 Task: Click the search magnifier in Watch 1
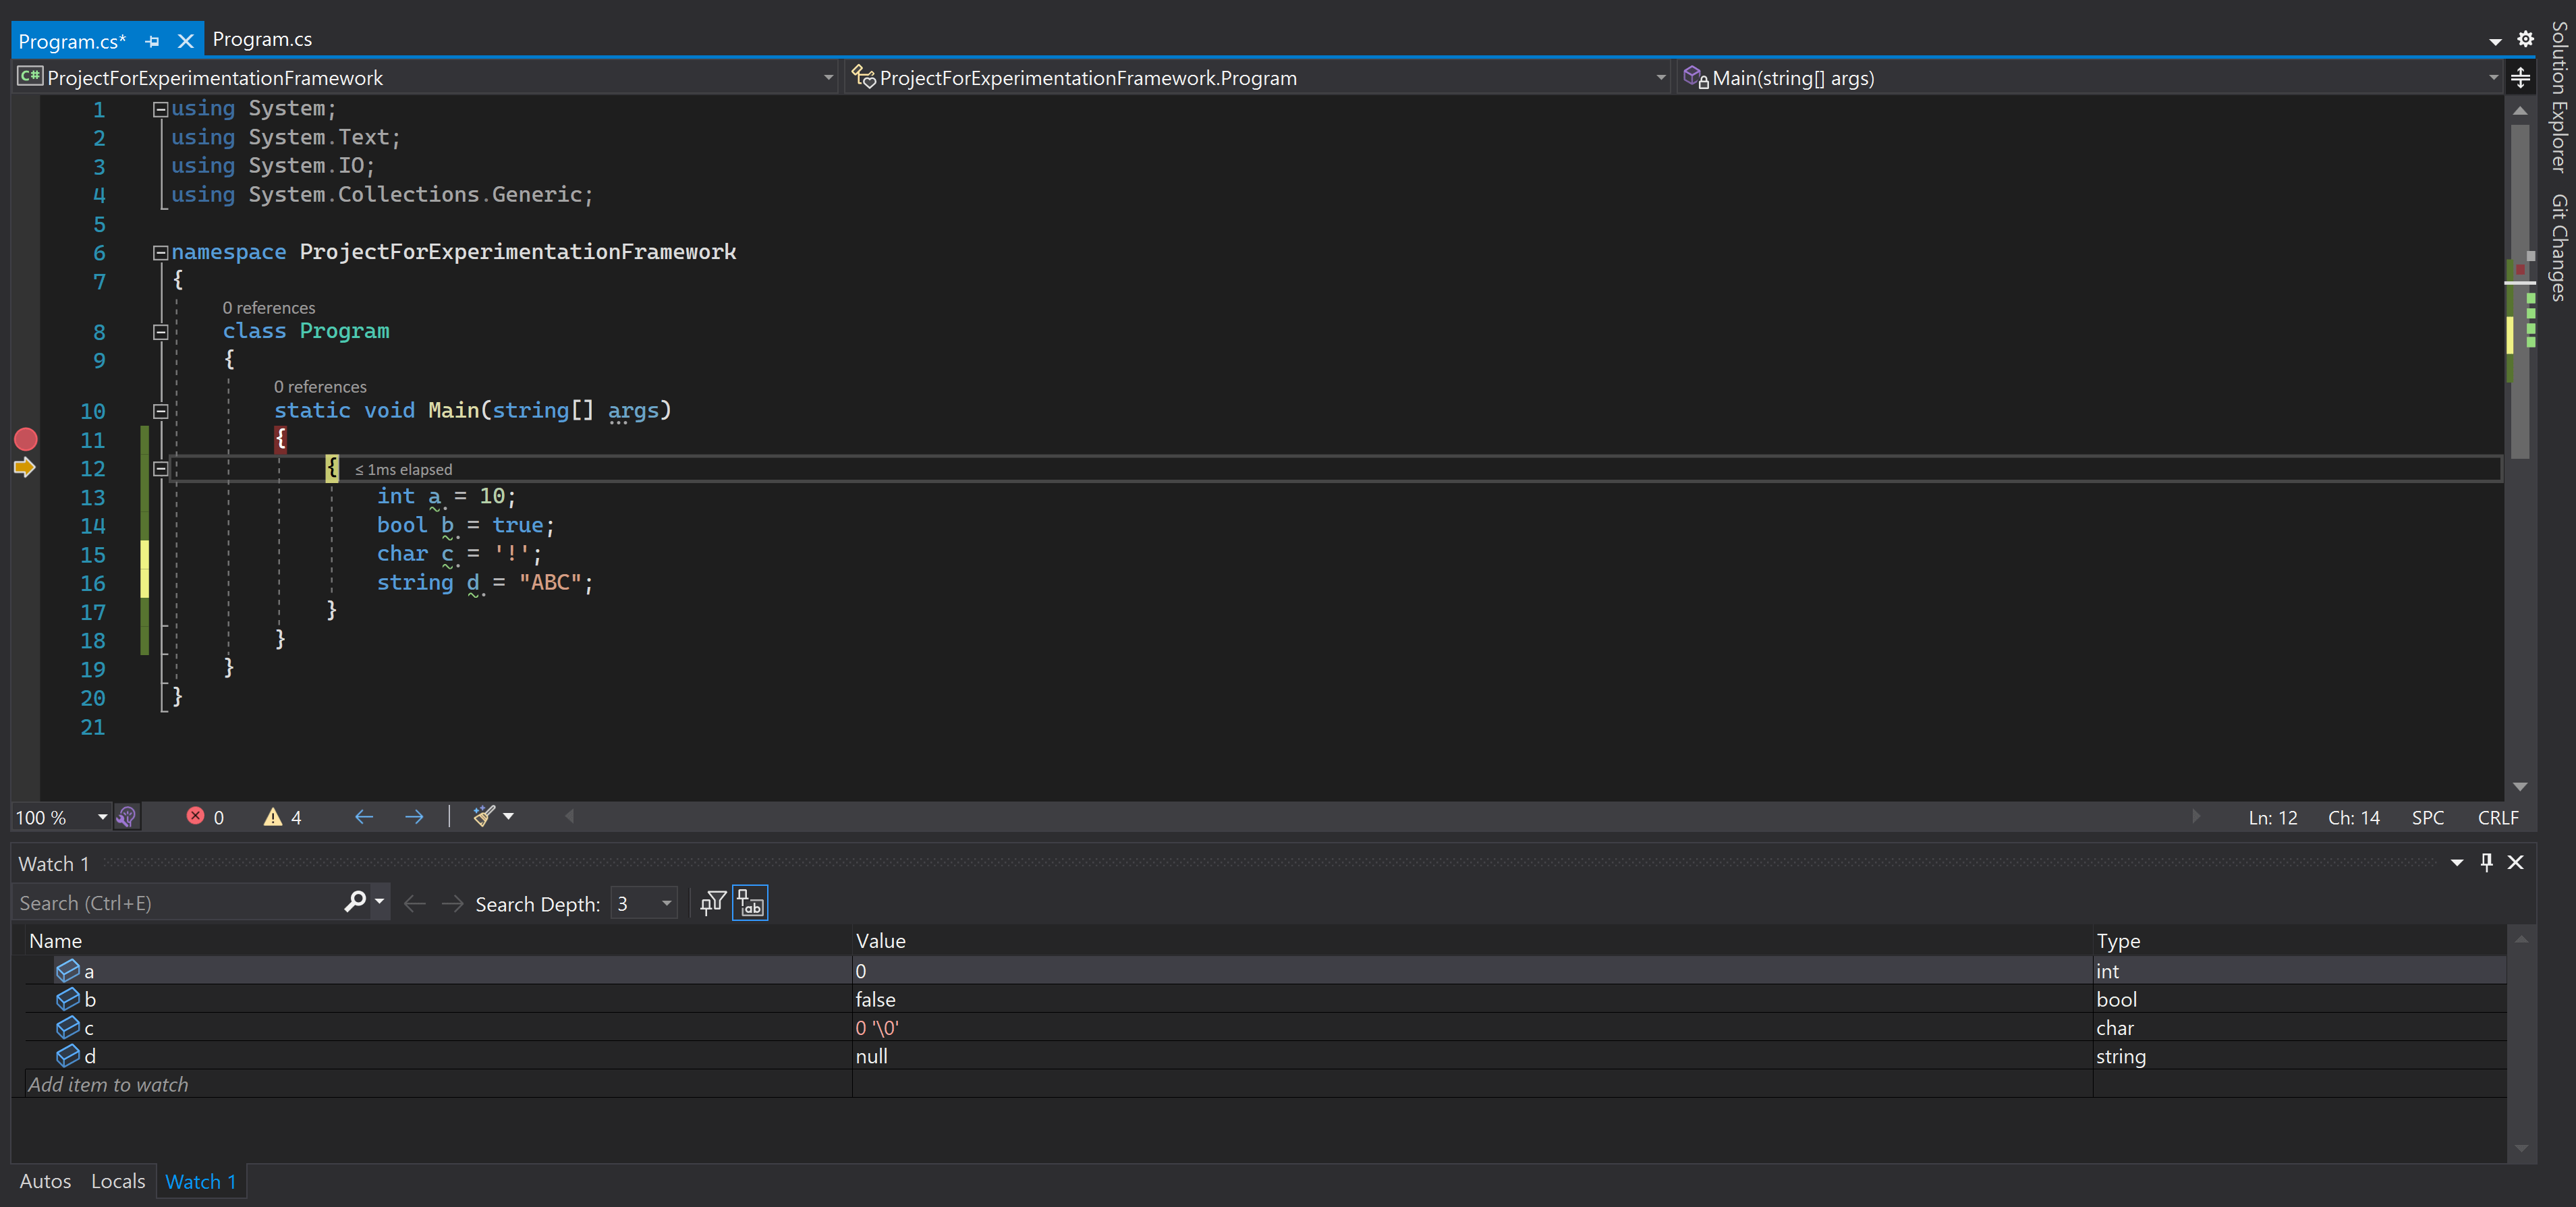click(355, 902)
